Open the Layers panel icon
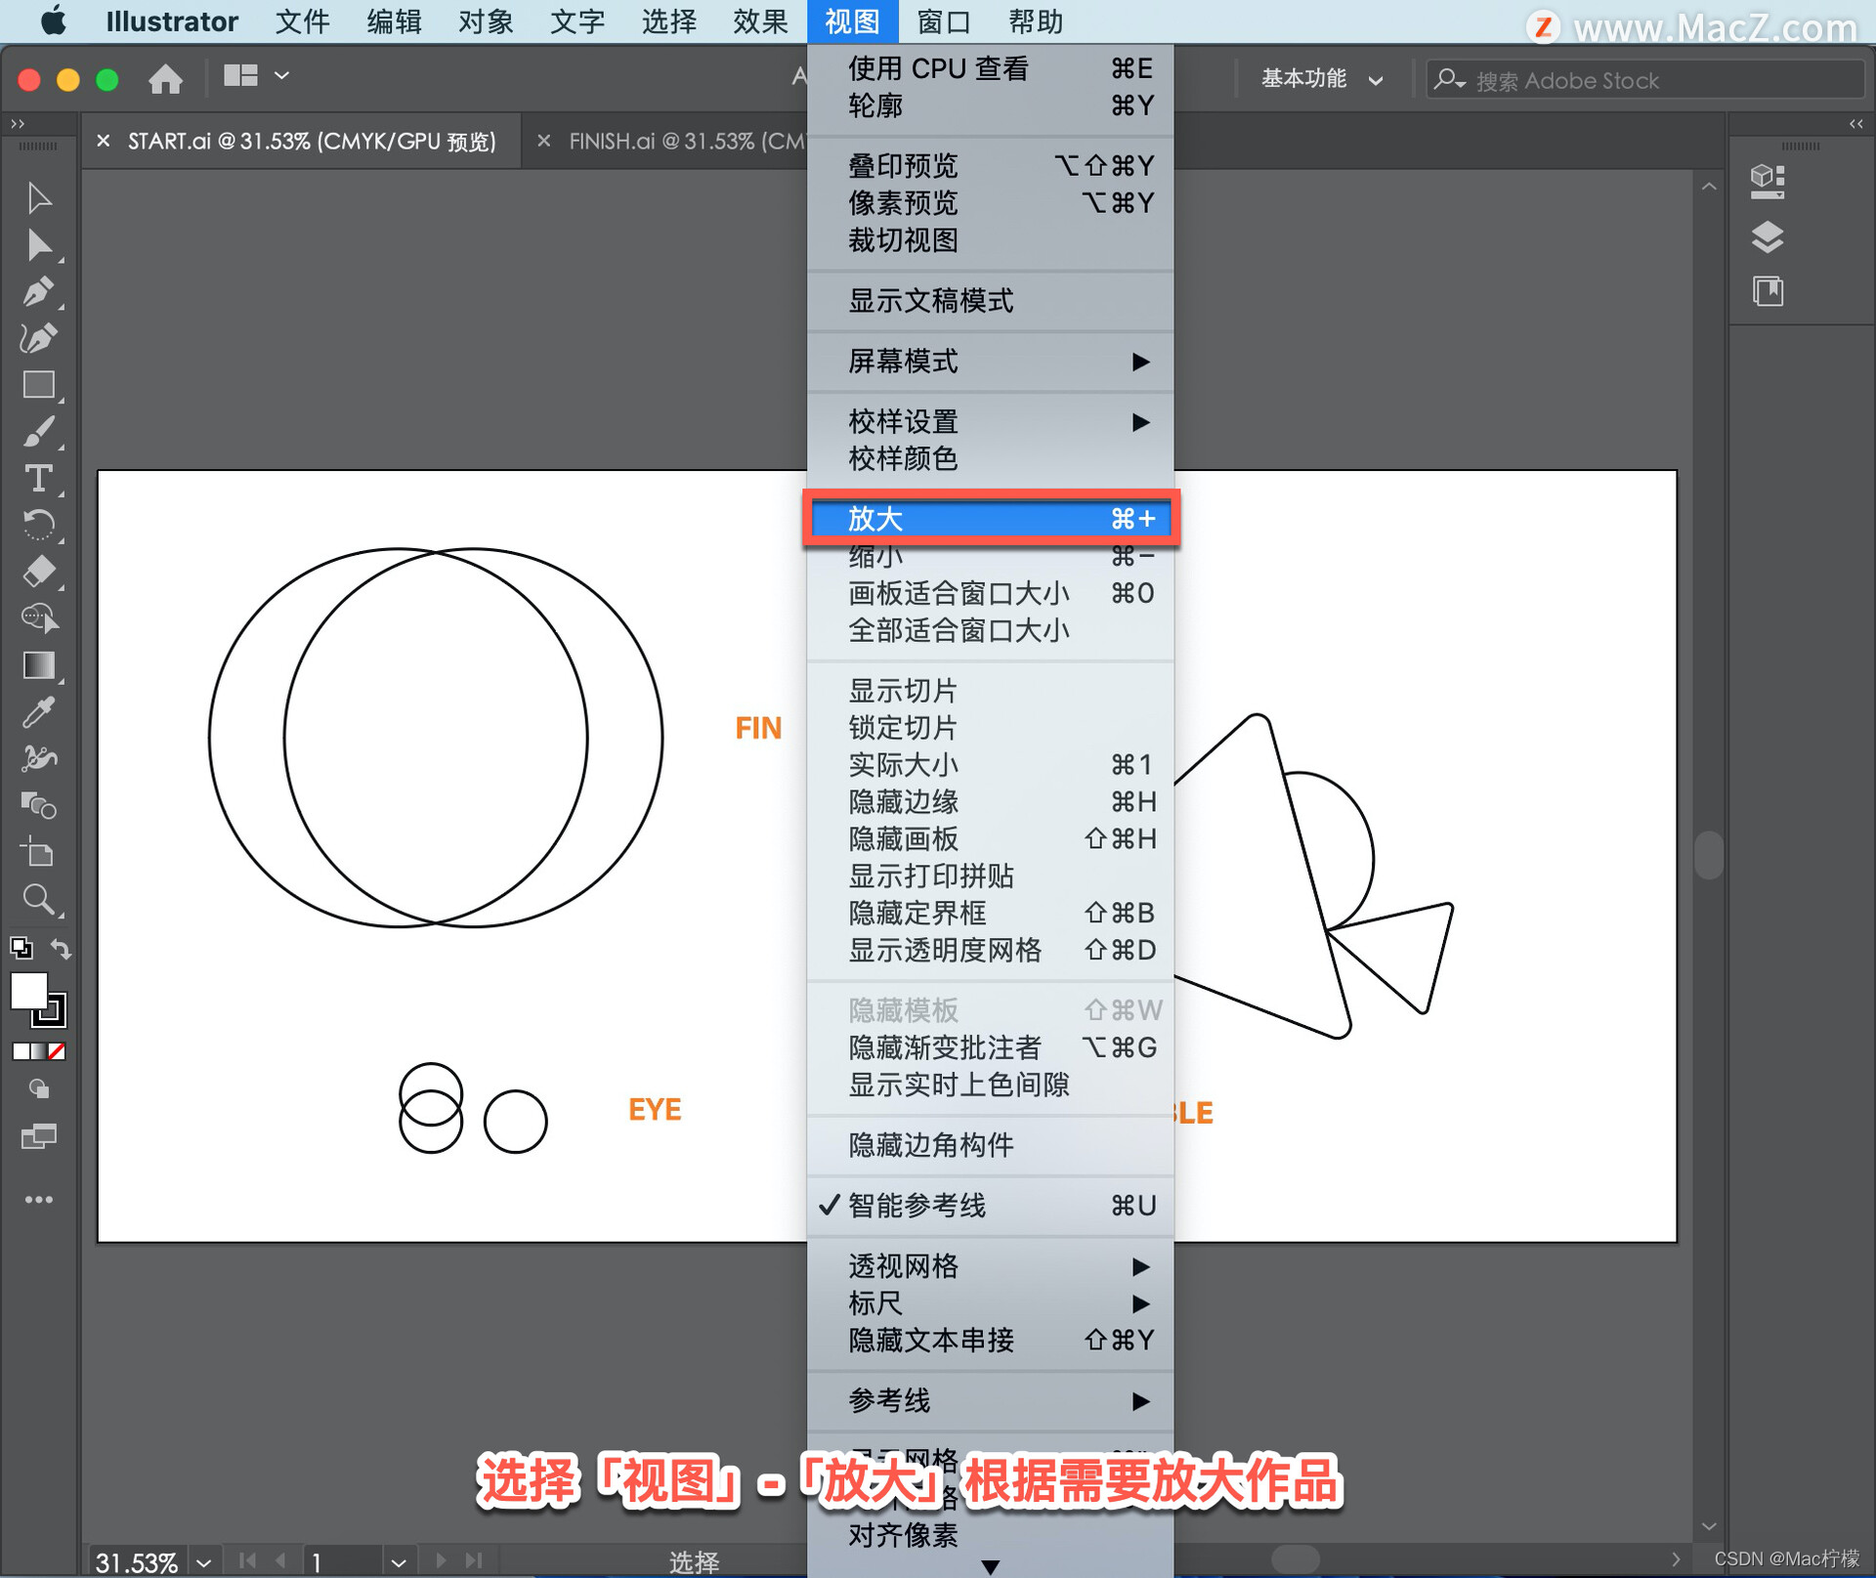This screenshot has height=1578, width=1876. coord(1767,236)
